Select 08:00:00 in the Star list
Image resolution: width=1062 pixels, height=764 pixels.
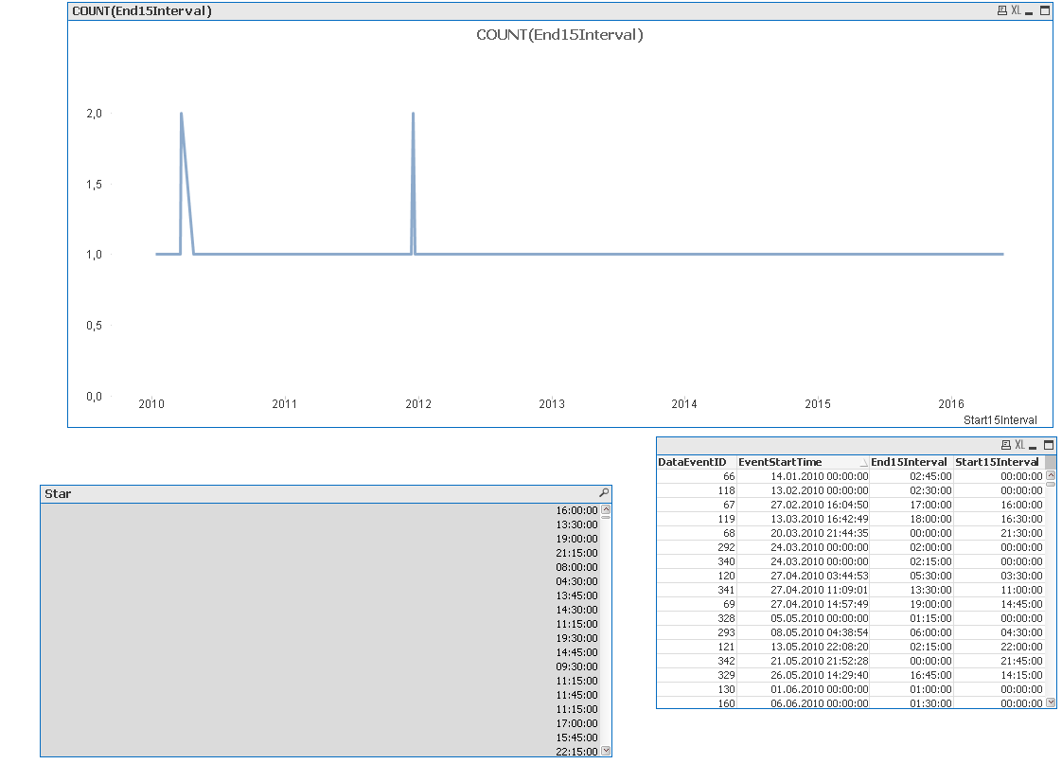[x=320, y=568]
